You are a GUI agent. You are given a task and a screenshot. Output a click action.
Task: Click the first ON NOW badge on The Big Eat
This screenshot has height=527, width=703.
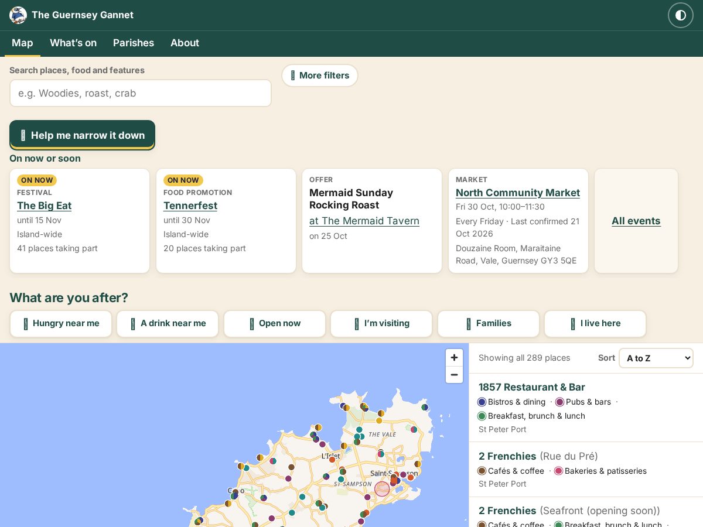pyautogui.click(x=37, y=180)
